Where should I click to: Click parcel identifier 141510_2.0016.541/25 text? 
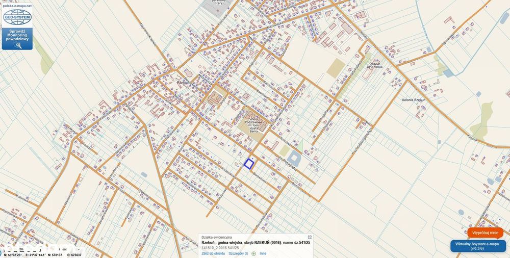pos(220,248)
